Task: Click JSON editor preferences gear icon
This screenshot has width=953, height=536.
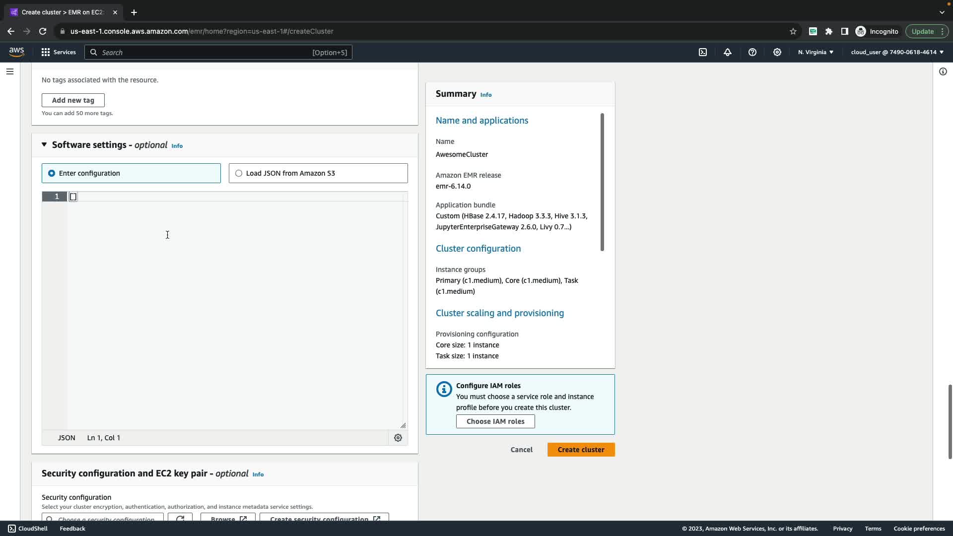Action: pos(398,438)
